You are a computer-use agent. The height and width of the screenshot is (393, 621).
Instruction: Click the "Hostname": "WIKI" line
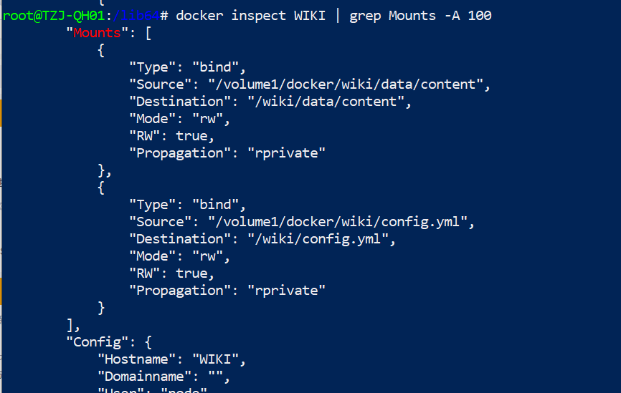click(x=172, y=359)
